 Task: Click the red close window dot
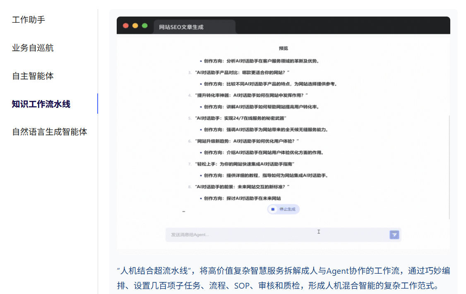(x=126, y=26)
